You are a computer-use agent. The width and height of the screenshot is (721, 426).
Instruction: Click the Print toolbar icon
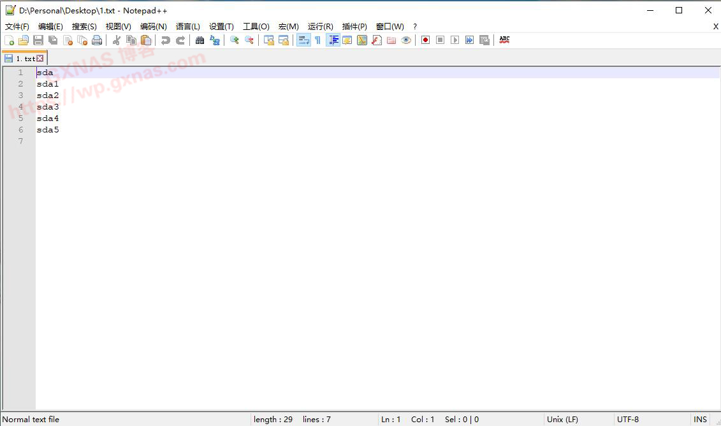coord(97,40)
